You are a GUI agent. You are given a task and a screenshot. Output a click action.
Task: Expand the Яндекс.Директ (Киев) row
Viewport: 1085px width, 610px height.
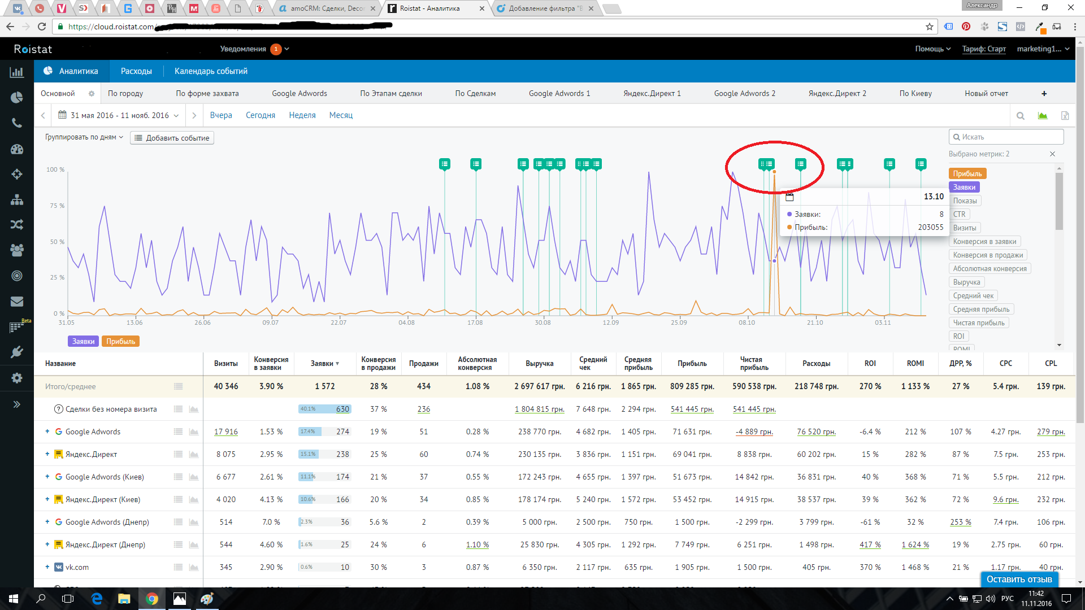[47, 499]
